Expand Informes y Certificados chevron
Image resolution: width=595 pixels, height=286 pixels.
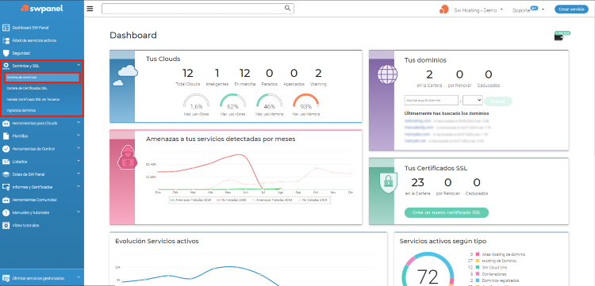click(79, 186)
